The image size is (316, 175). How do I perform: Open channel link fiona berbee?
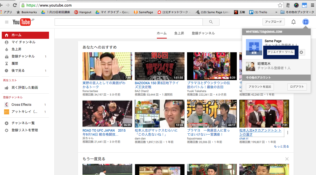90,91
